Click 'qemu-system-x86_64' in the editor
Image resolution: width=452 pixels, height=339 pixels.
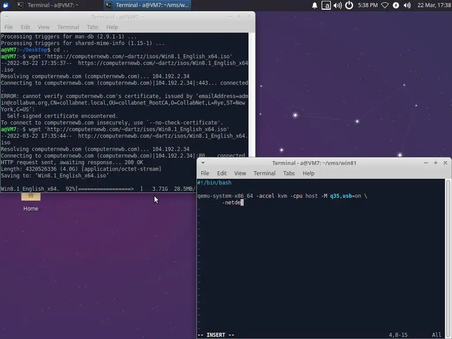point(225,196)
